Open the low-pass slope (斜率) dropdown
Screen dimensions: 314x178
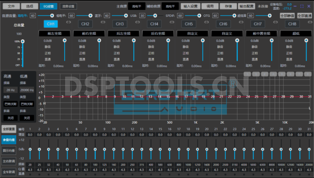click(27, 118)
